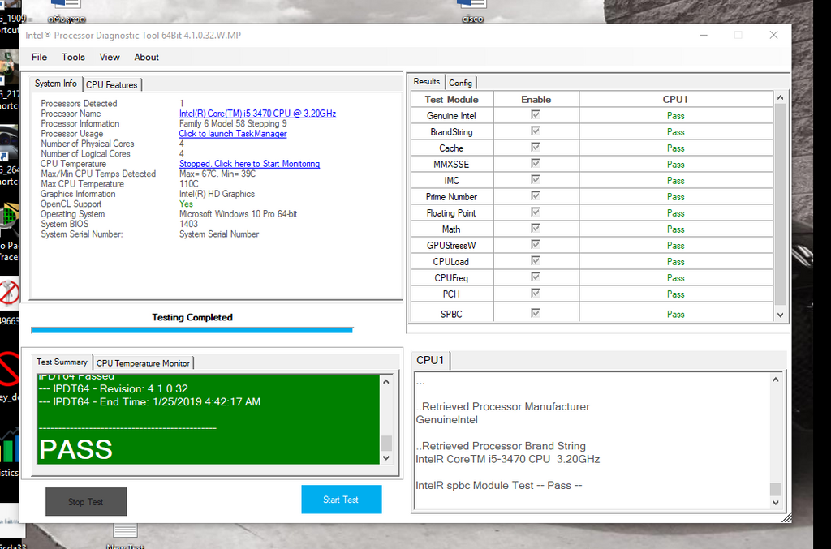Click the Enable column header
Image resolution: width=831 pixels, height=549 pixels.
point(536,100)
